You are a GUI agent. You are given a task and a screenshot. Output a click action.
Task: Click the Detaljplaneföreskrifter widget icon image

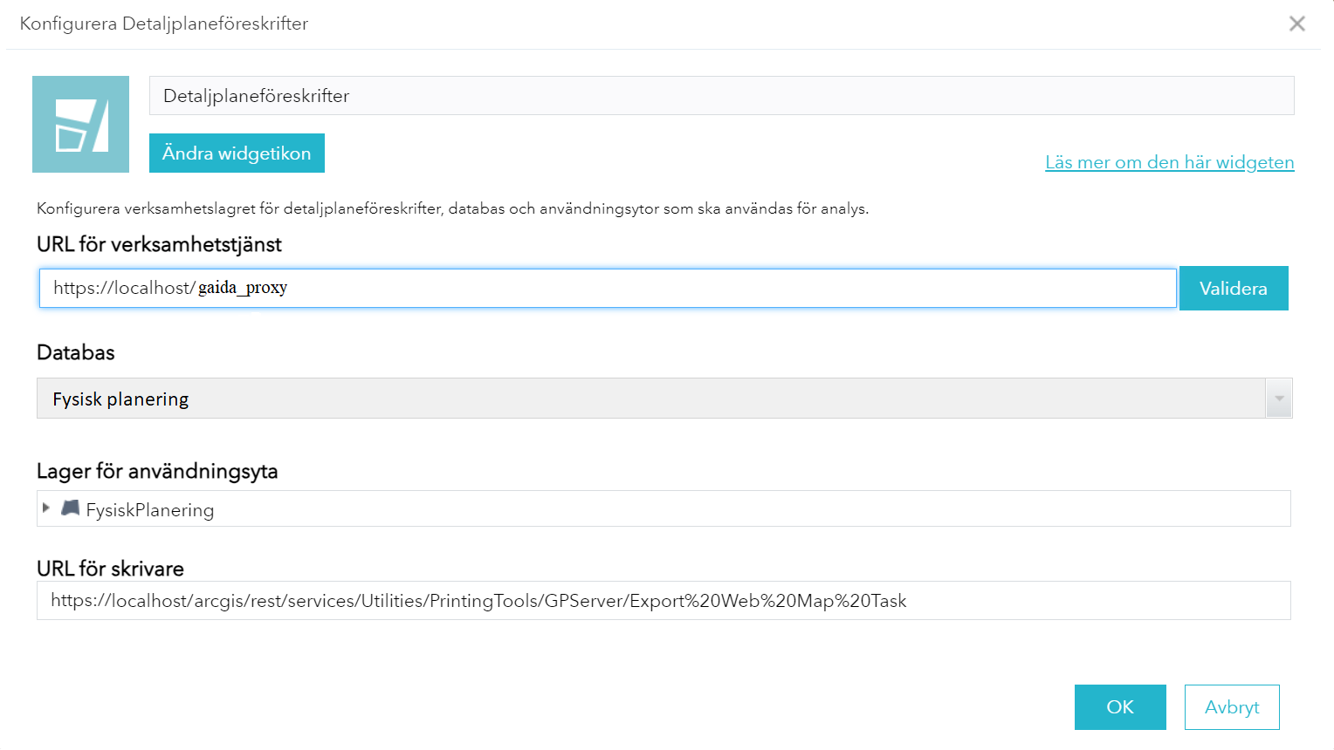(80, 124)
